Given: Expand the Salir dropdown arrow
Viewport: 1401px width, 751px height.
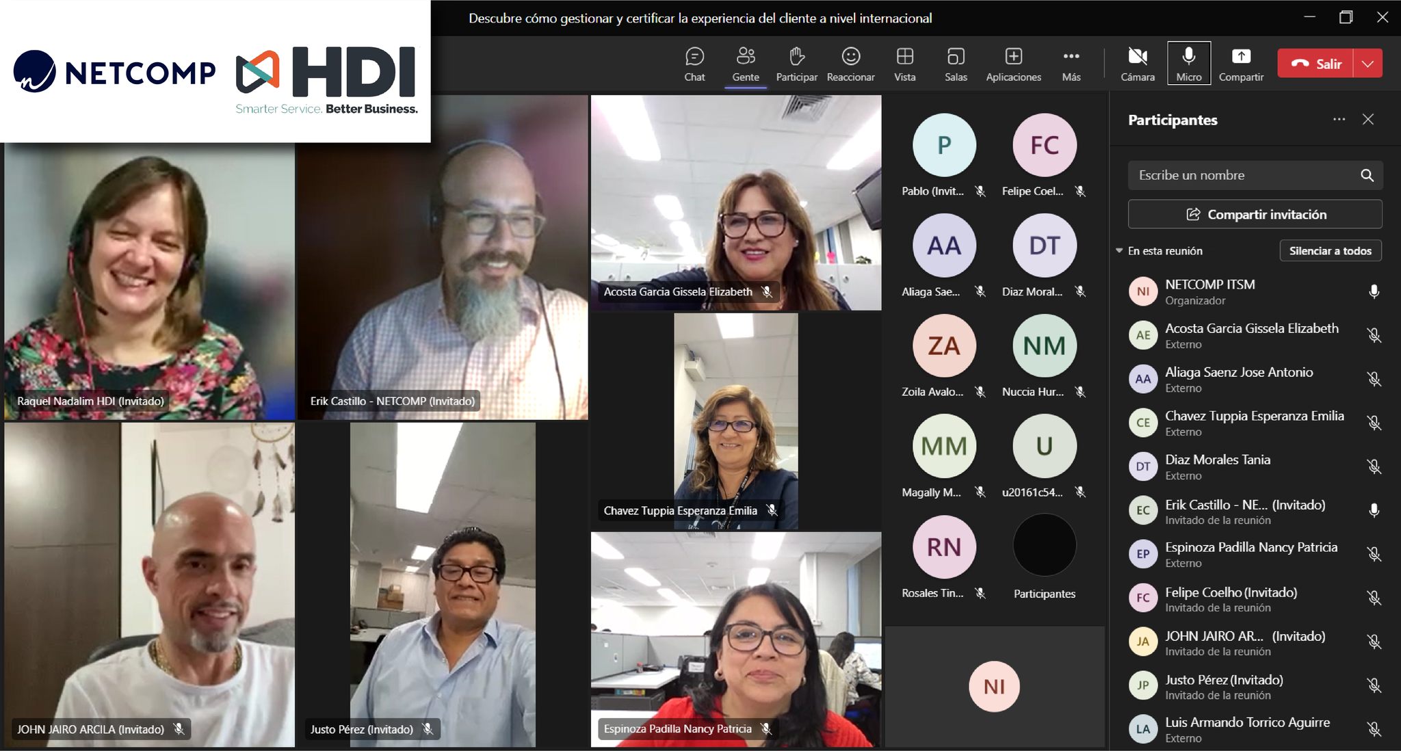Looking at the screenshot, I should pyautogui.click(x=1367, y=64).
